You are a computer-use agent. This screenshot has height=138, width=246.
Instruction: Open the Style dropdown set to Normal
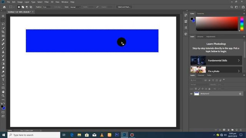[x=75, y=7]
